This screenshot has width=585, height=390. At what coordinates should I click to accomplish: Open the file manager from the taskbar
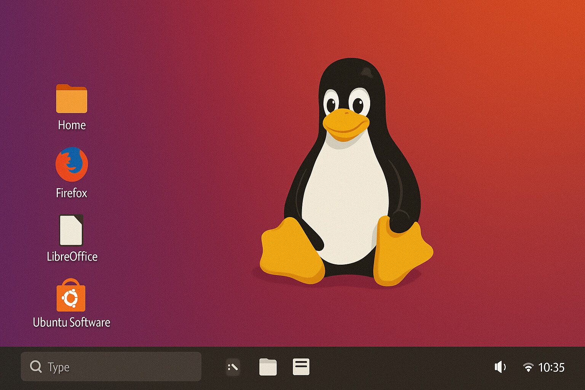tap(268, 367)
